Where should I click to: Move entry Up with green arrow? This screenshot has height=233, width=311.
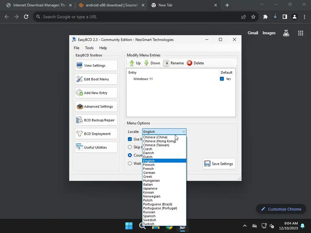pos(135,63)
